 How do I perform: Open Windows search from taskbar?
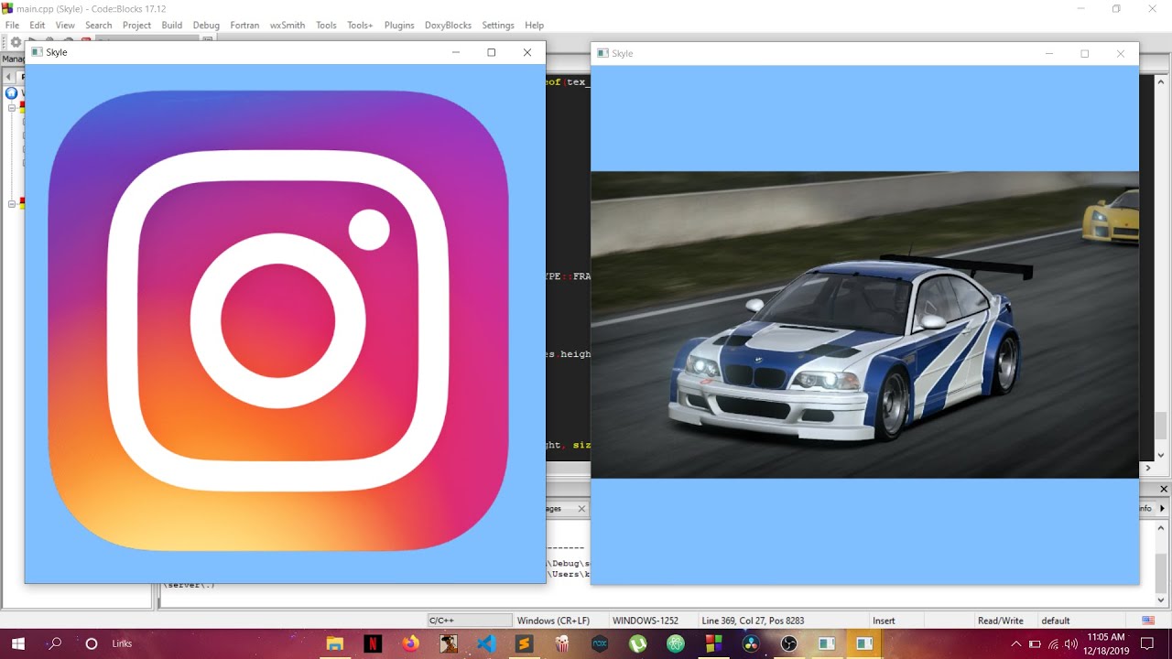[55, 643]
